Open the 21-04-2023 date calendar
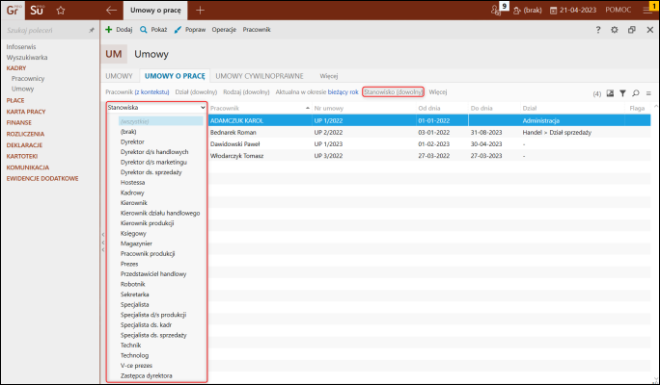This screenshot has width=660, height=385. [x=573, y=10]
